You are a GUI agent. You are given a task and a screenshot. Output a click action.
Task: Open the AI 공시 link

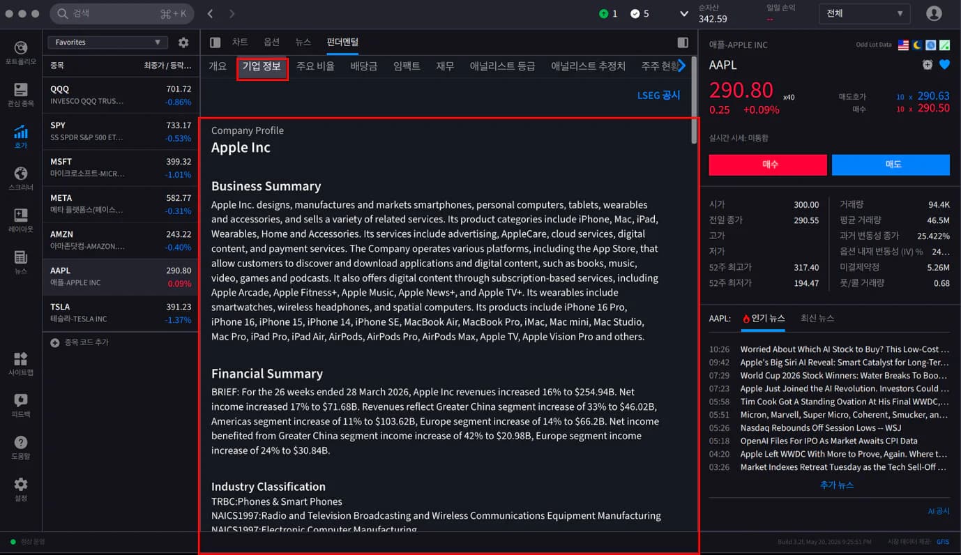click(939, 511)
